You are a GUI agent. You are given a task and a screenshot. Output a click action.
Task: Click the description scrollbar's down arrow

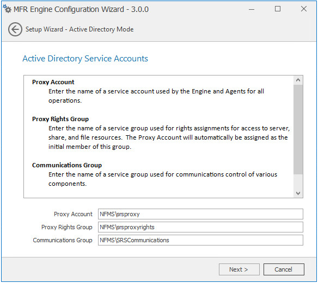click(298, 193)
